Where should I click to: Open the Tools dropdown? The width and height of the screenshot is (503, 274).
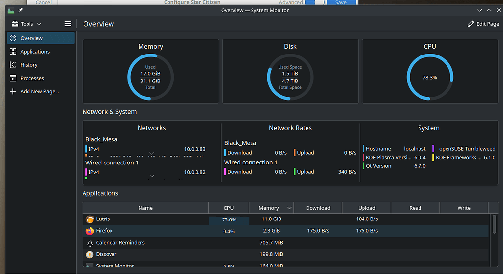point(27,24)
